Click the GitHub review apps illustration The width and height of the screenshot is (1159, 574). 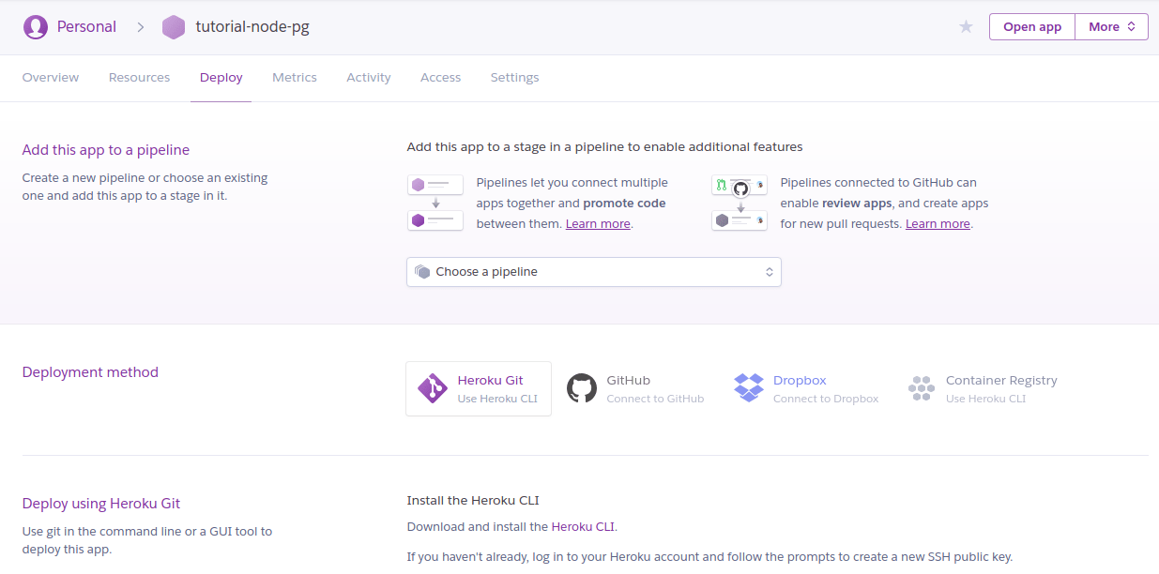[x=740, y=202]
